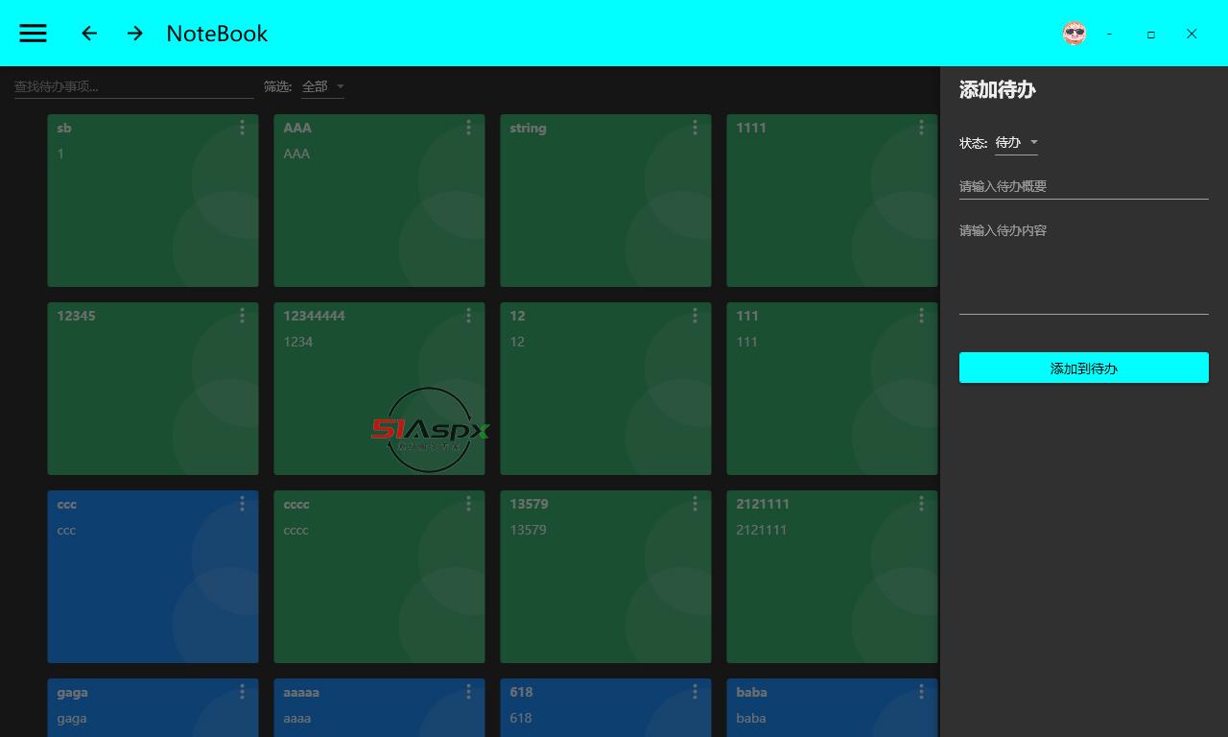Select the '13579' card title
This screenshot has height=737, width=1228.
point(529,504)
